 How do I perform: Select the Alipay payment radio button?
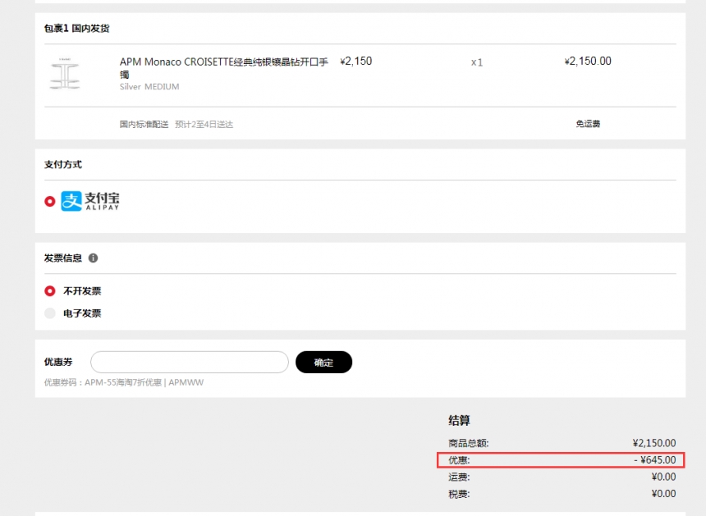pos(50,201)
